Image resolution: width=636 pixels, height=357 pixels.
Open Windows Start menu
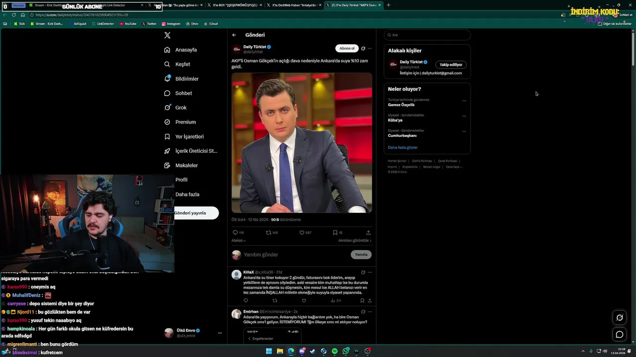tap(269, 351)
